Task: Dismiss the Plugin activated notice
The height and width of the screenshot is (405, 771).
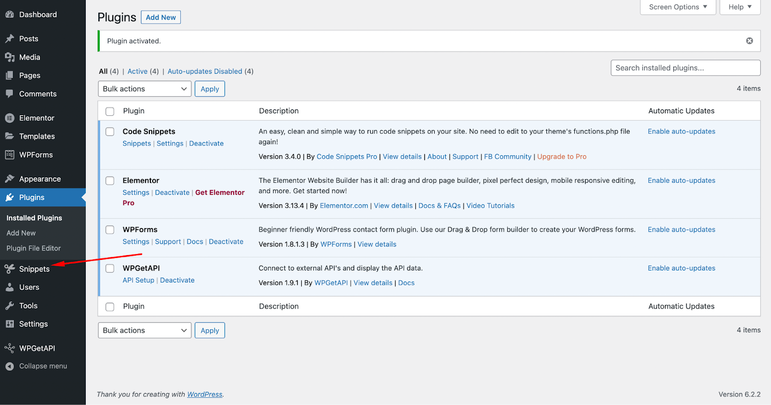Action: click(749, 41)
